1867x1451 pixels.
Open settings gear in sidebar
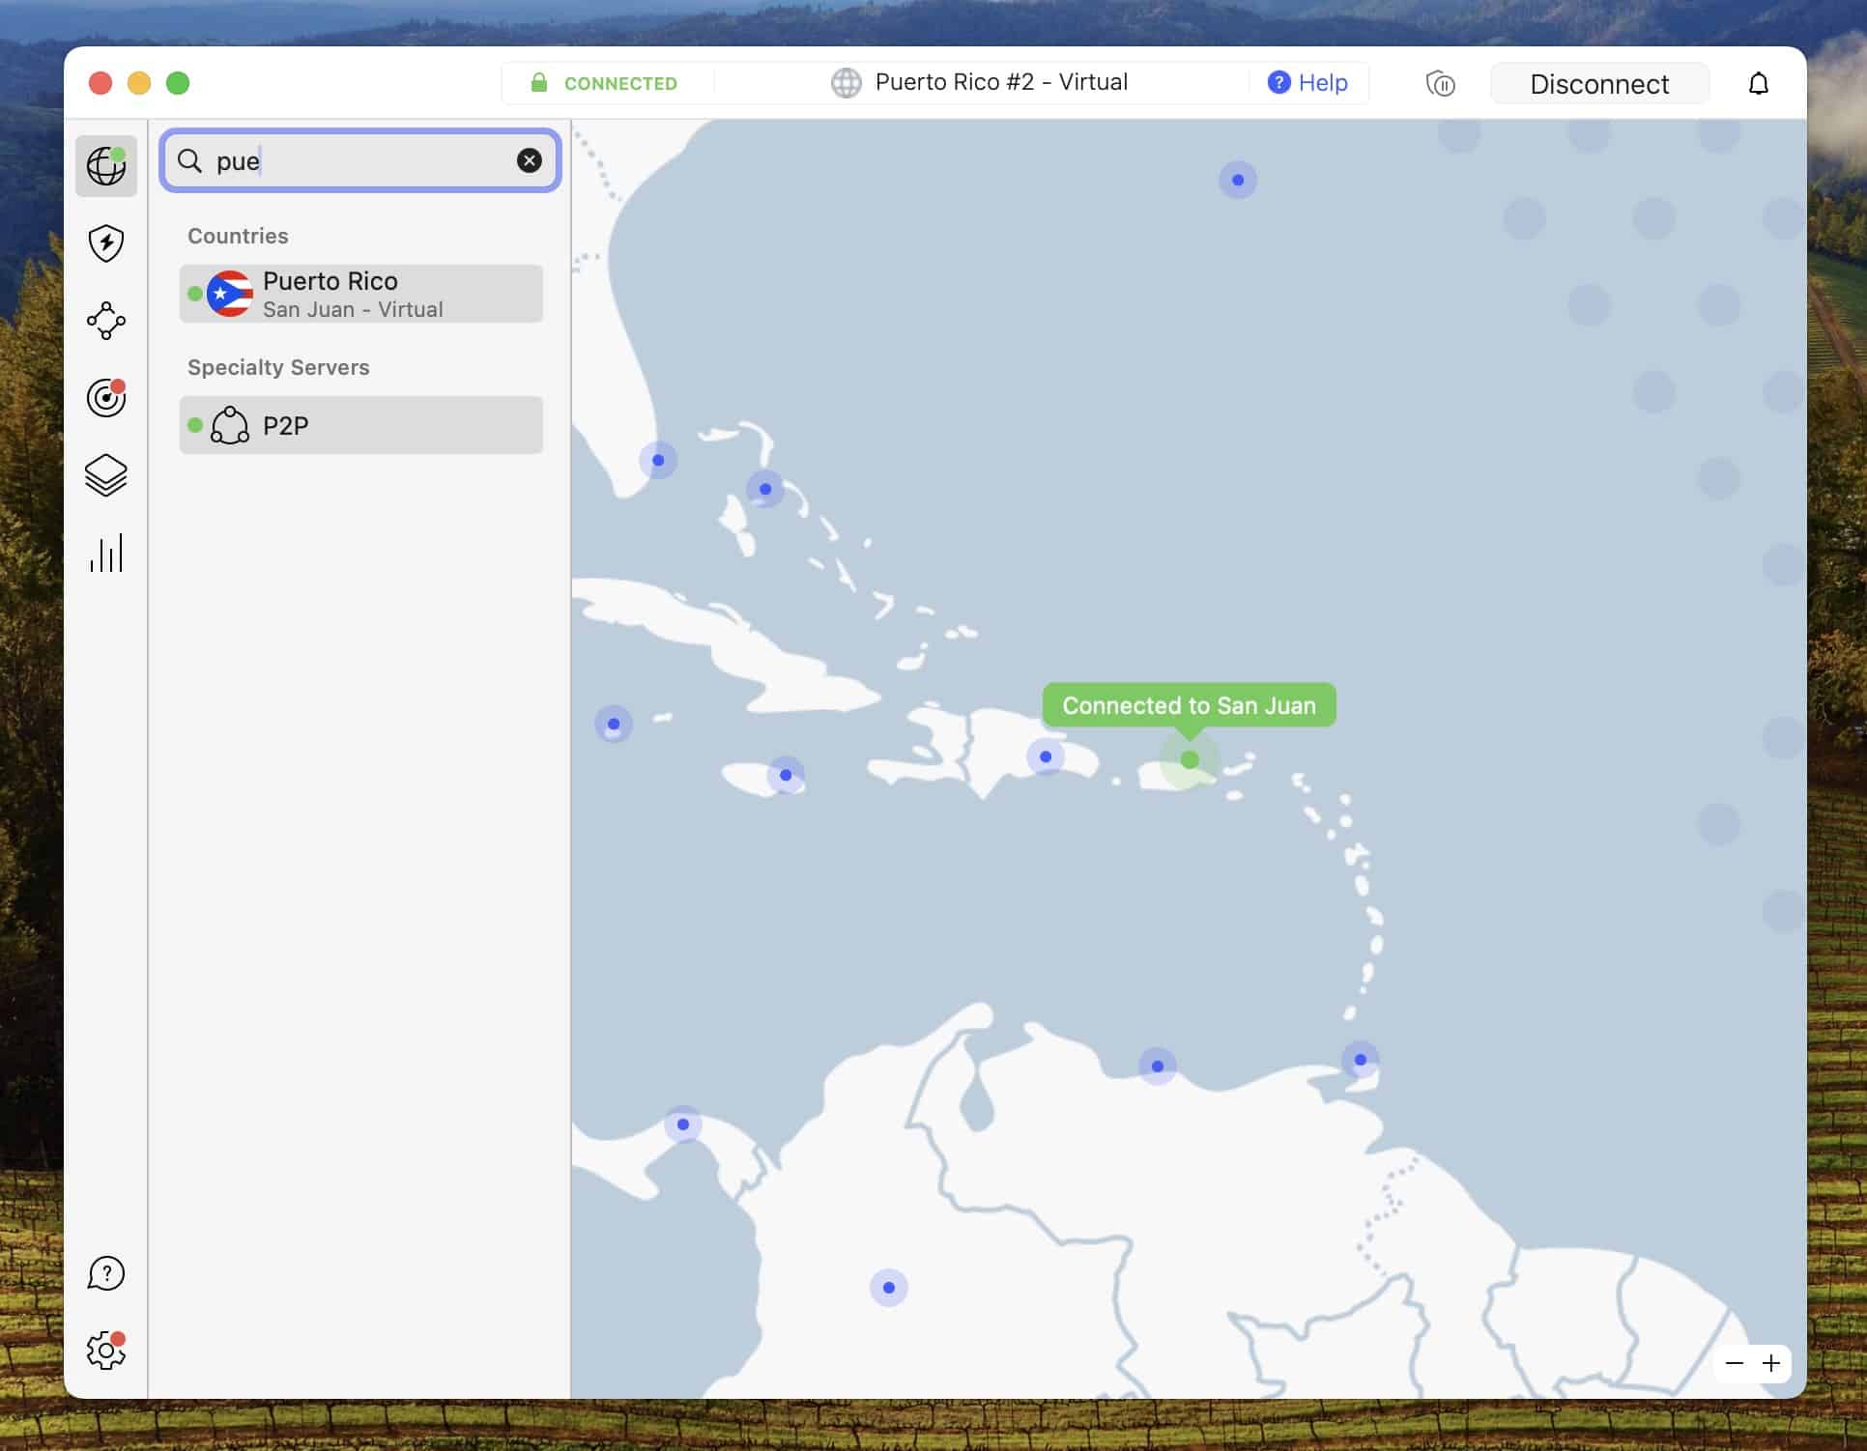[106, 1350]
